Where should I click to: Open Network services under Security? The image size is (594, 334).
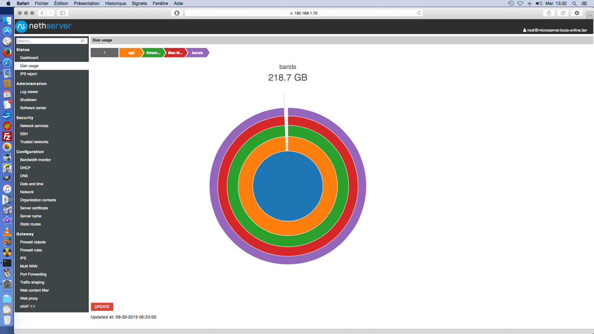pyautogui.click(x=34, y=126)
